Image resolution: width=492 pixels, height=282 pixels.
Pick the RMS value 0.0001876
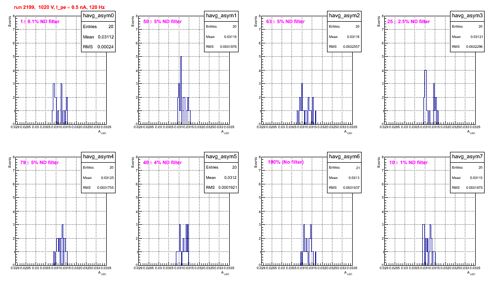229,47
